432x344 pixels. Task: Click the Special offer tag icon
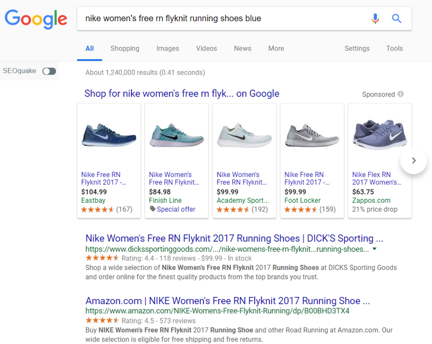click(153, 209)
